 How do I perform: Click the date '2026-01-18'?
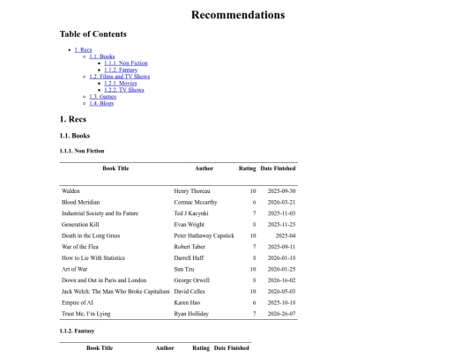281,258
